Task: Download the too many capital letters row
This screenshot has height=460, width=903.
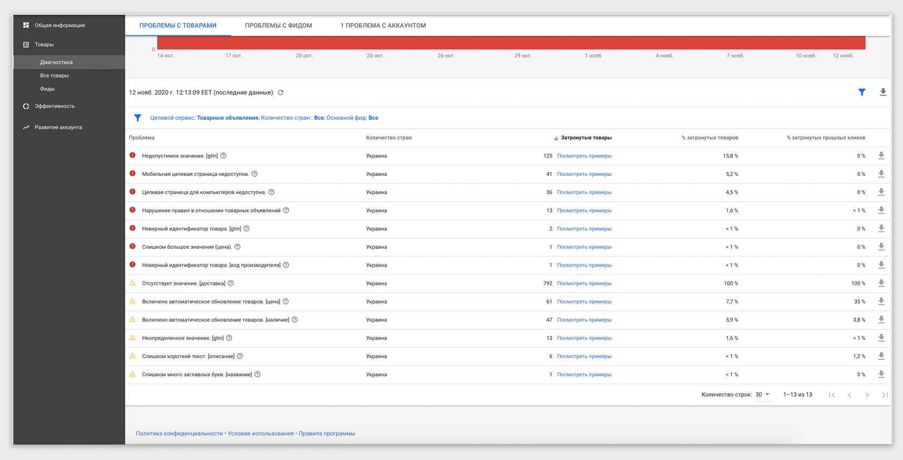Action: click(x=881, y=375)
